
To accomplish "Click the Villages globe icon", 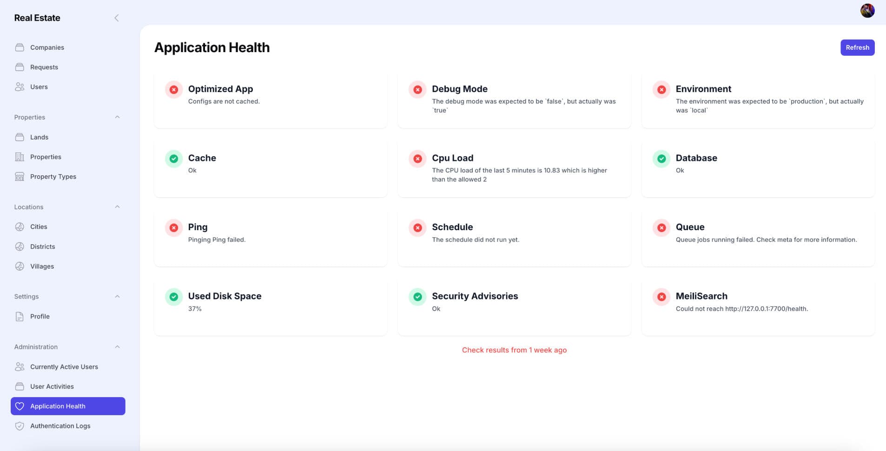I will click(x=20, y=266).
